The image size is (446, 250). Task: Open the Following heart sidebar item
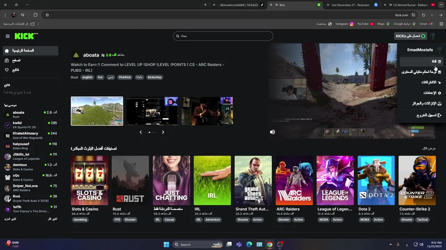(x=31, y=70)
